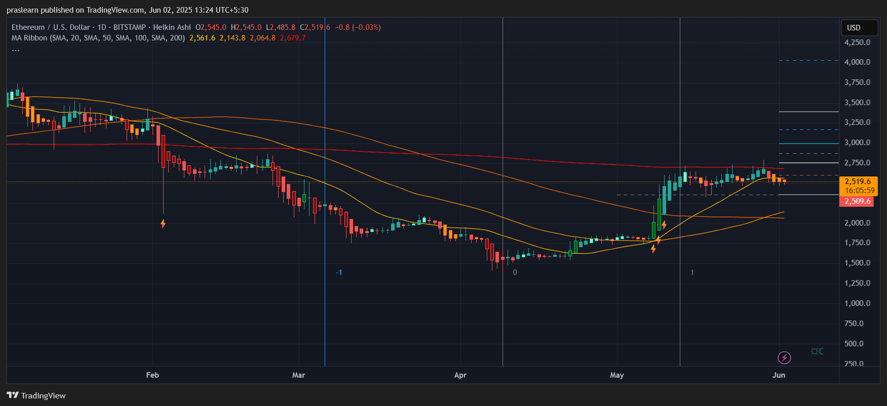Select the red SMA 200 value 2,679.7
Image resolution: width=887 pixels, height=406 pixels.
(293, 38)
